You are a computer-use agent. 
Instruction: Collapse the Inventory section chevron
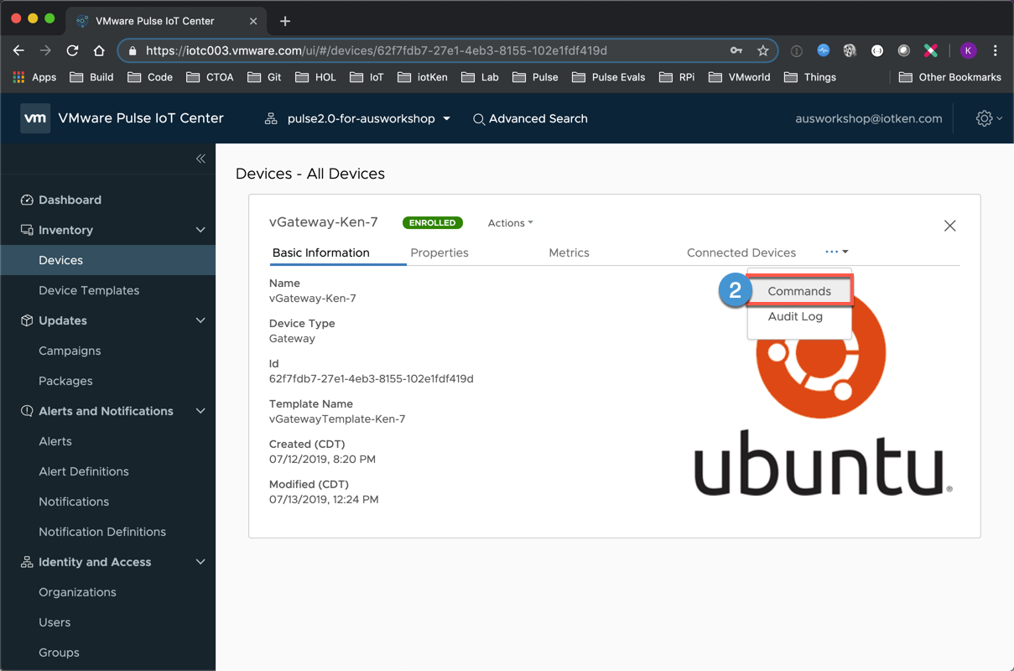coord(200,230)
